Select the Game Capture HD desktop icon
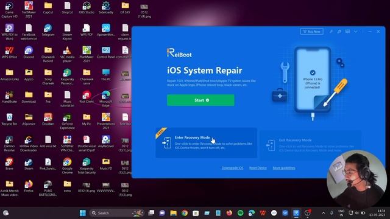 coord(10,10)
